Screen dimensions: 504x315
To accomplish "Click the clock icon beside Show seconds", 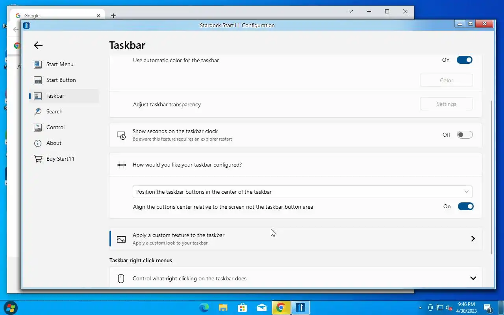I will click(x=121, y=135).
